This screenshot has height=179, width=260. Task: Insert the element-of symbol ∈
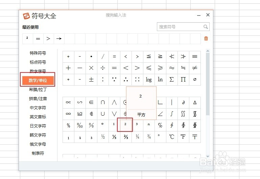[x=91, y=102]
